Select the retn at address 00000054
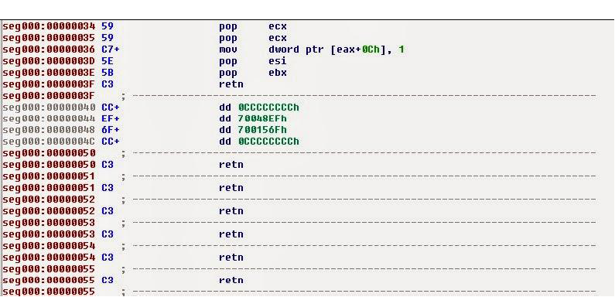Screen dimensions: 615x297 click(231, 258)
